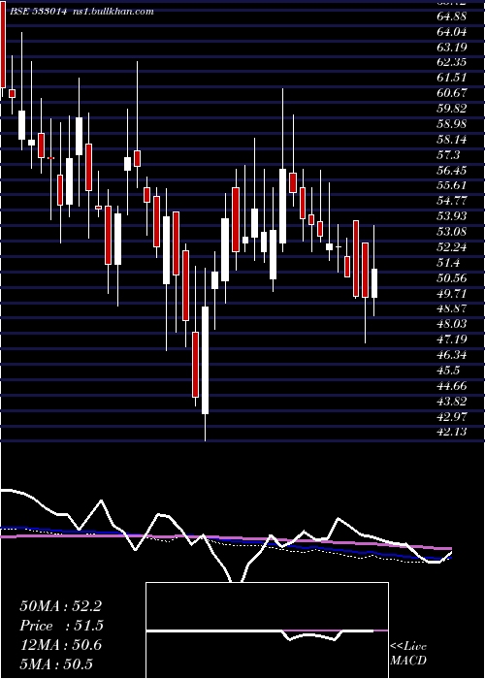Select the 53.08 price axis label
Viewport: 485px width, 679px height.
coord(452,232)
